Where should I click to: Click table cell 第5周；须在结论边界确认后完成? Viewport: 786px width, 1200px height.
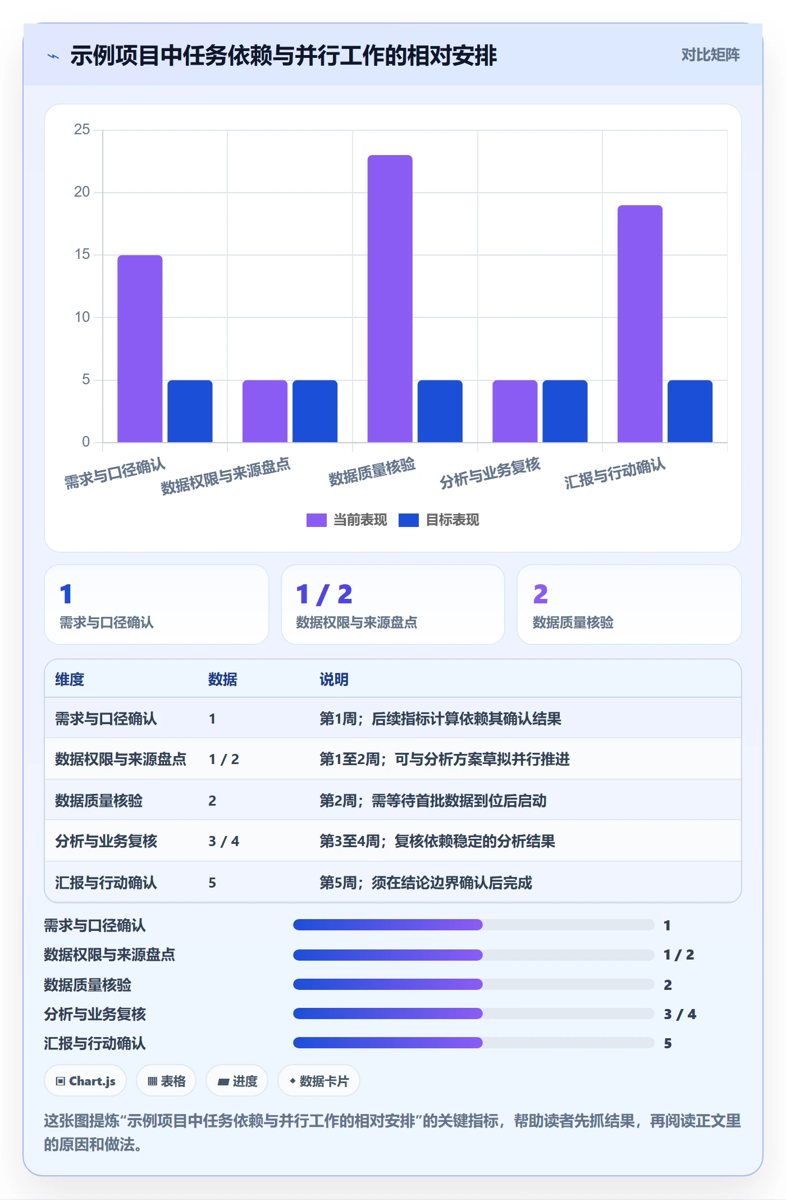point(426,883)
